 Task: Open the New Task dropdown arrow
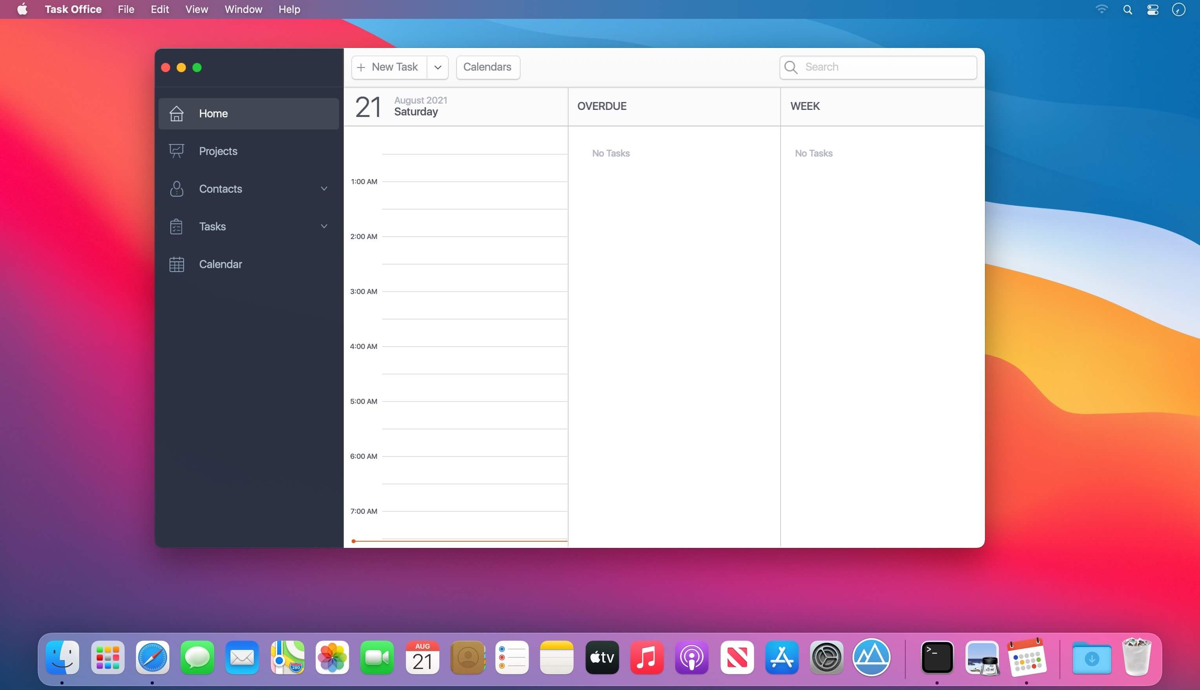(x=437, y=67)
